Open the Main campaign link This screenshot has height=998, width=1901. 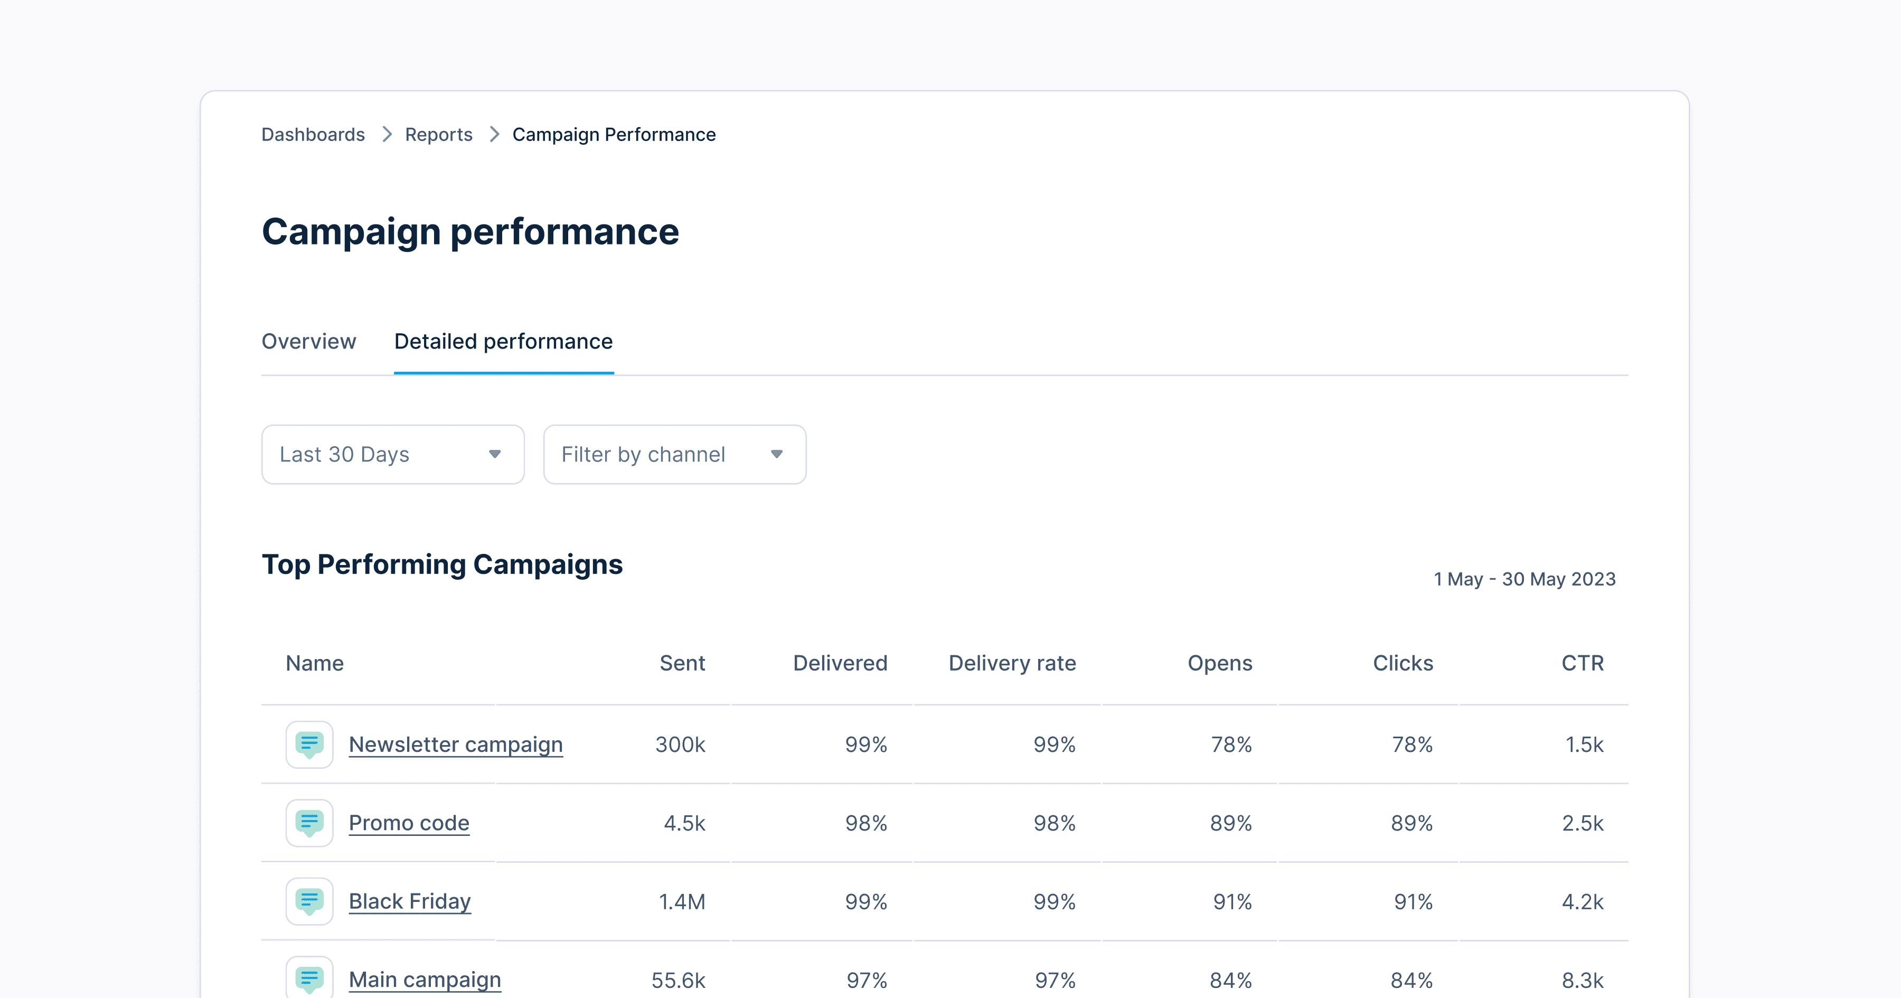pos(425,980)
